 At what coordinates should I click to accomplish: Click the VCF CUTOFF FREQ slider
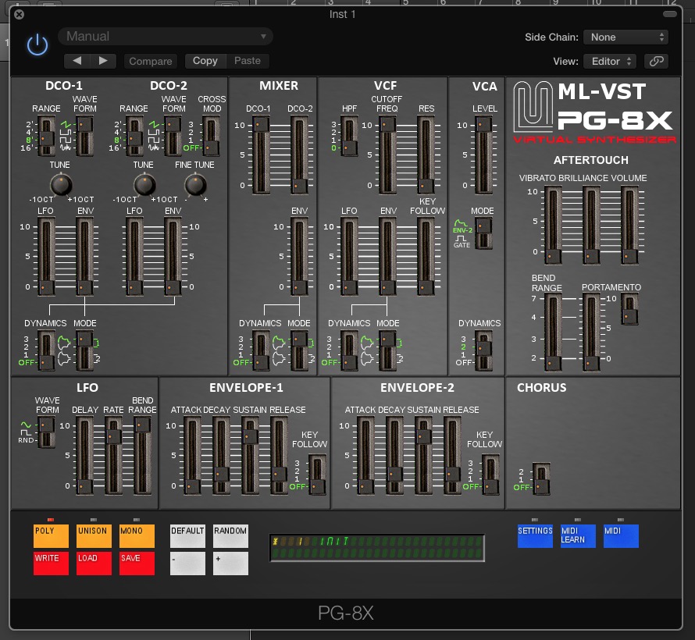[x=388, y=155]
